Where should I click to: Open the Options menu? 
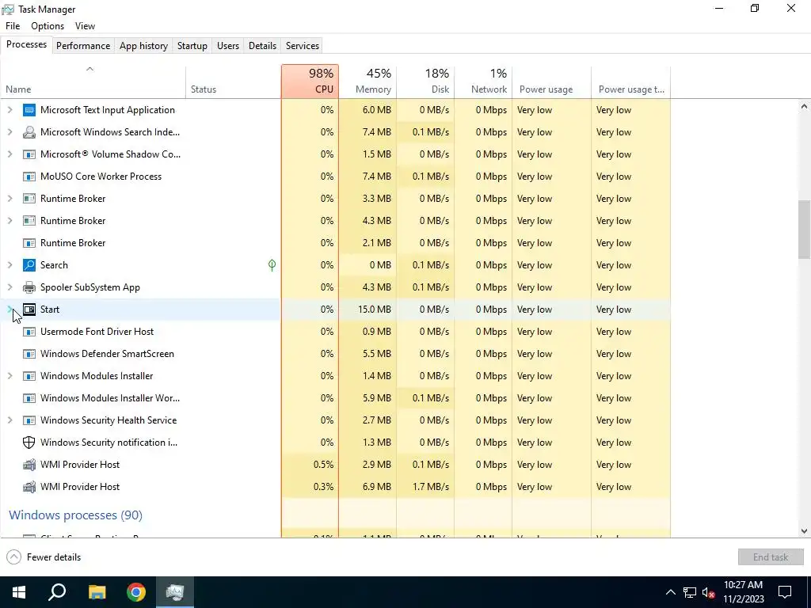tap(48, 26)
